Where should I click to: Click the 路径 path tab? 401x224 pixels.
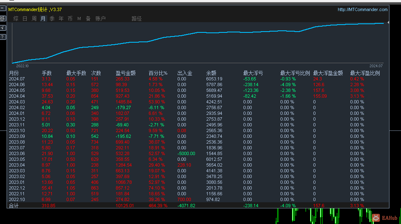[137, 18]
